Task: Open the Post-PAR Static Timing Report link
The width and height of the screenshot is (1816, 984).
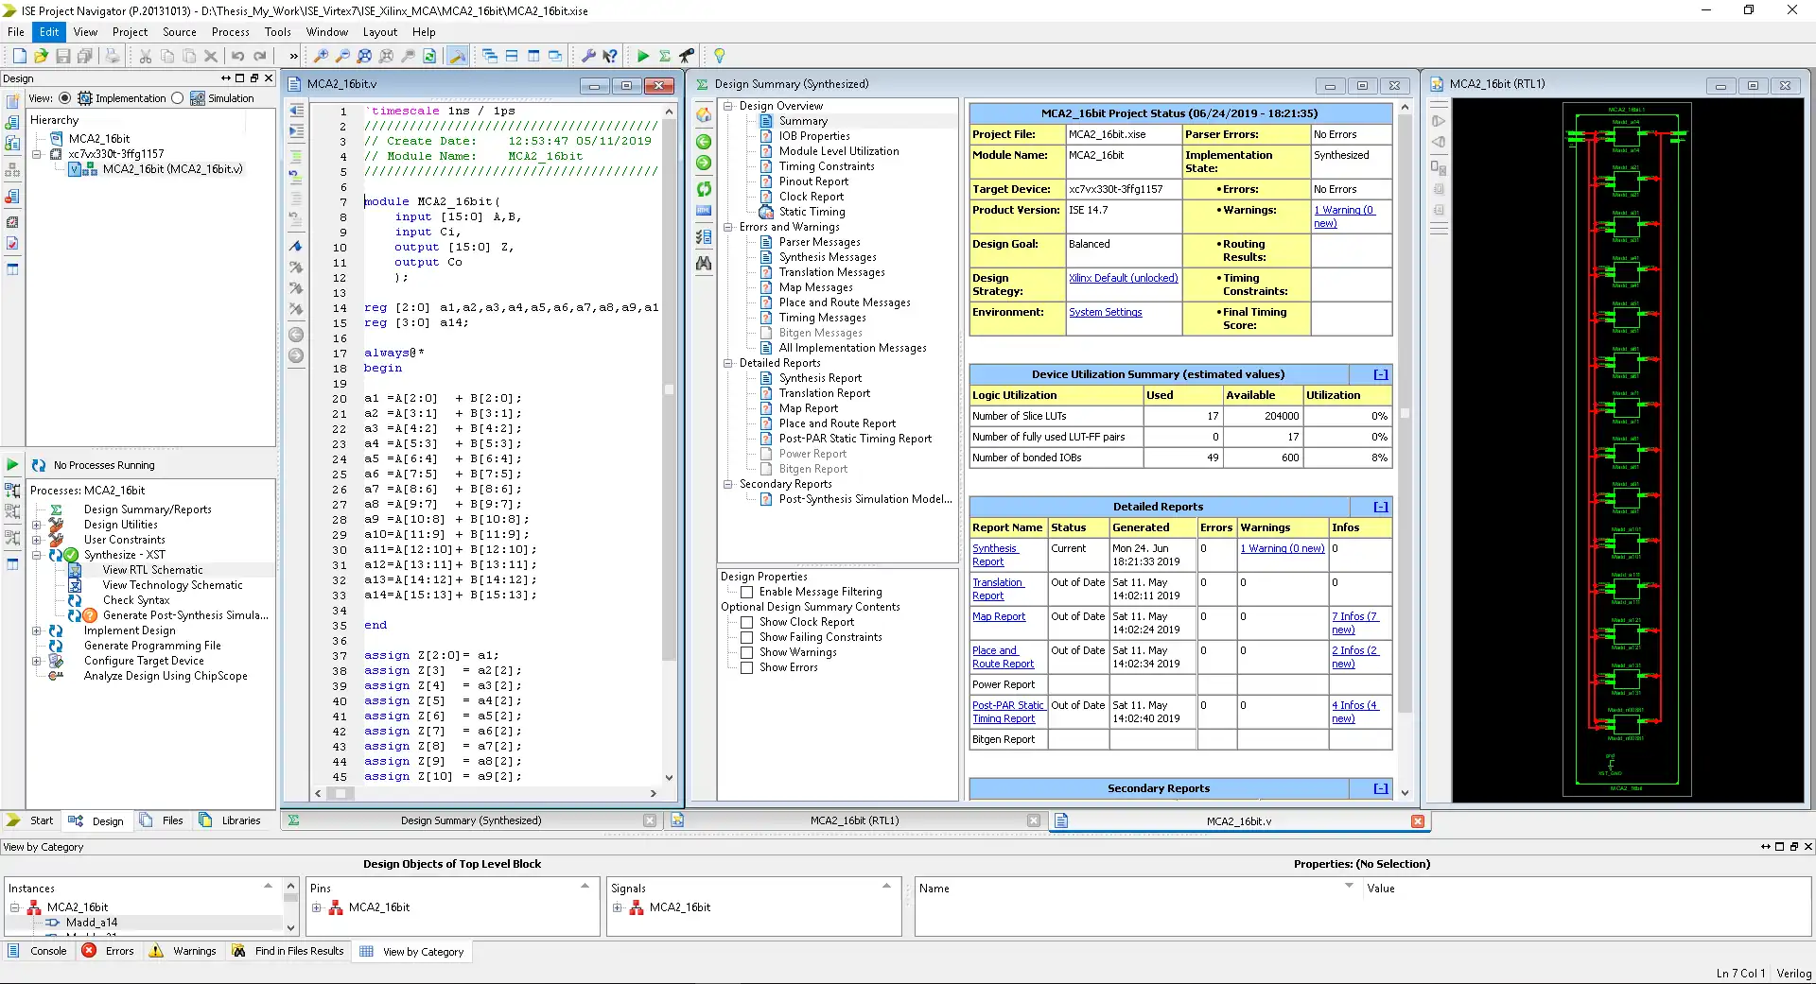Action: (x=1007, y=712)
